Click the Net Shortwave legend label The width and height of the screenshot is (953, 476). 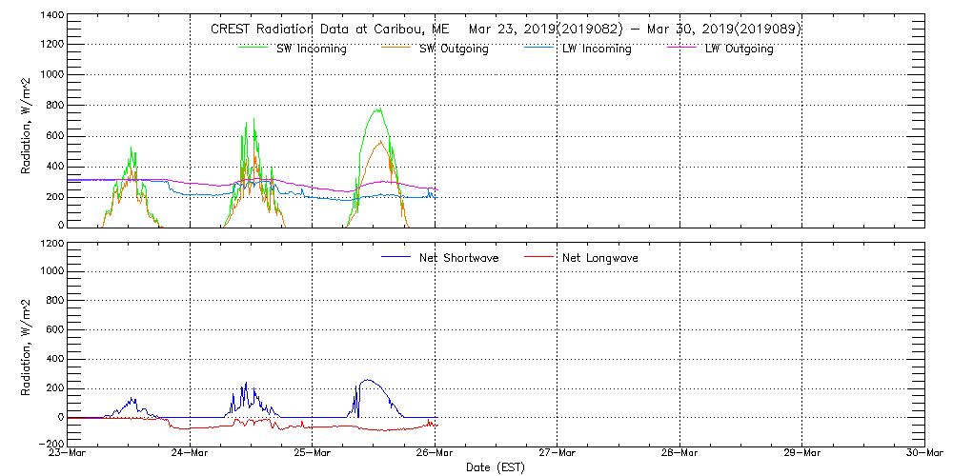coord(459,258)
